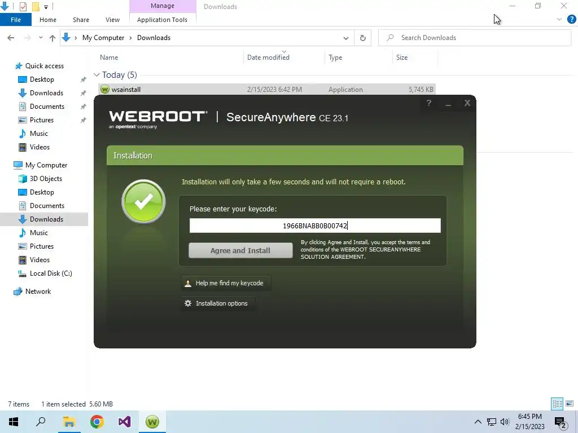Sort by Size column header
The image size is (578, 433).
[402, 58]
